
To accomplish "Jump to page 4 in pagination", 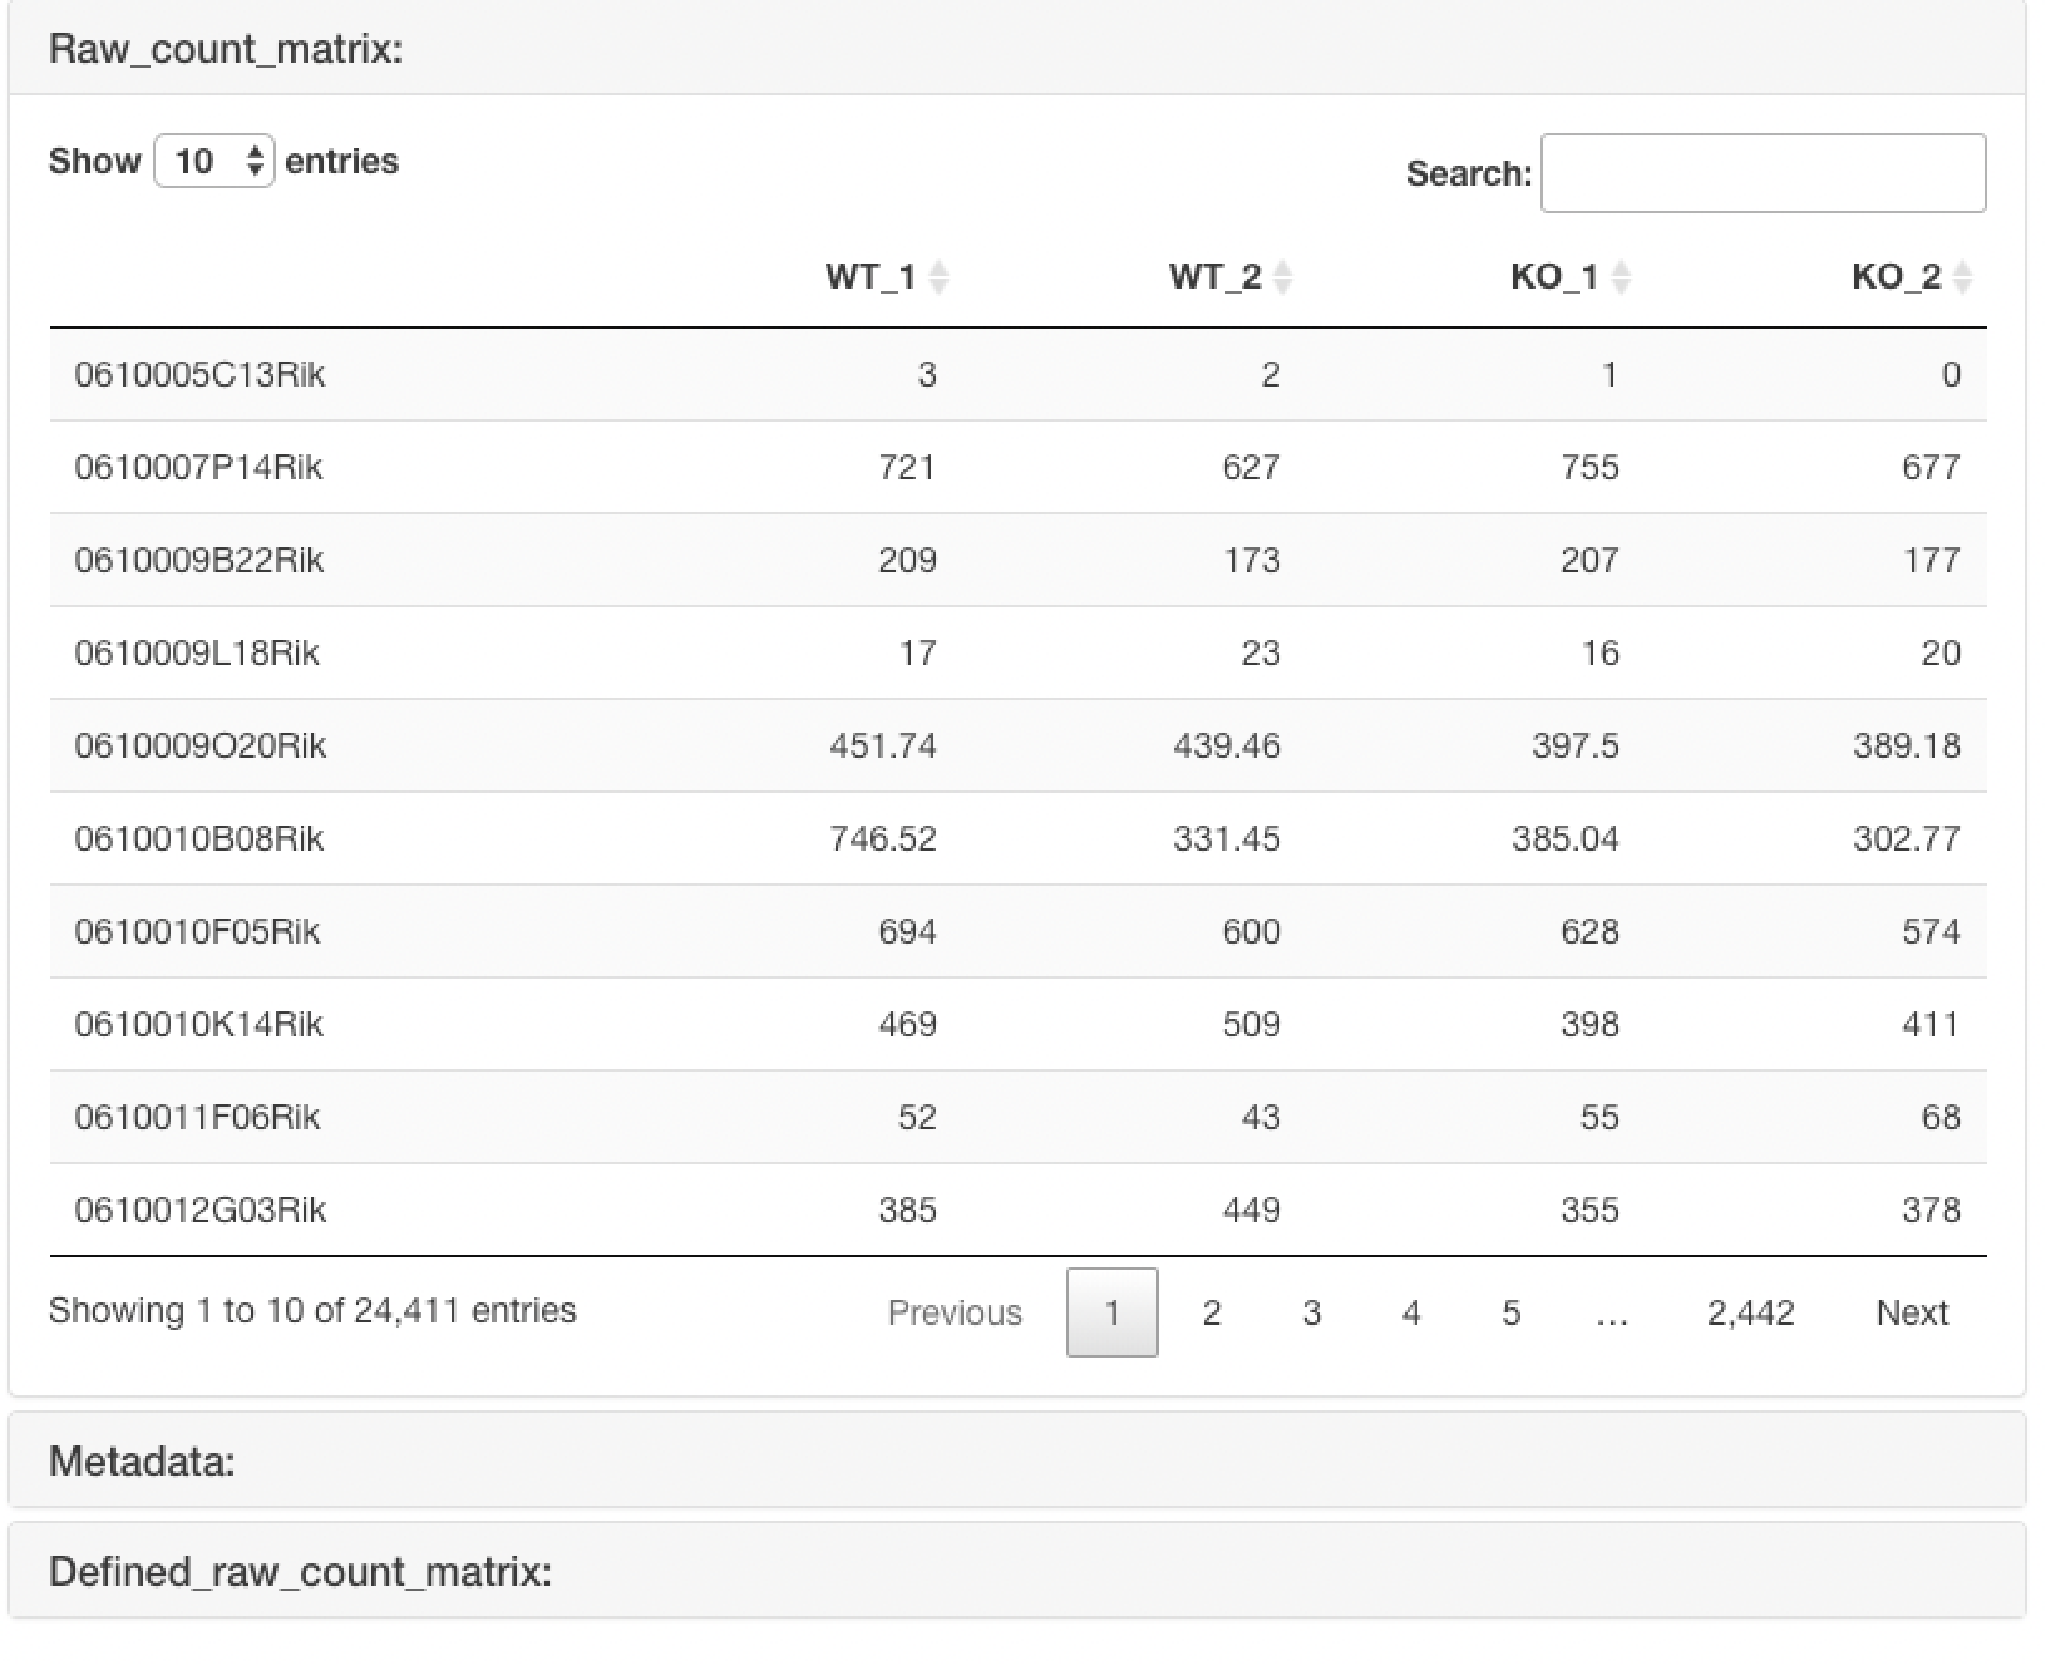I will pyautogui.click(x=1410, y=1312).
